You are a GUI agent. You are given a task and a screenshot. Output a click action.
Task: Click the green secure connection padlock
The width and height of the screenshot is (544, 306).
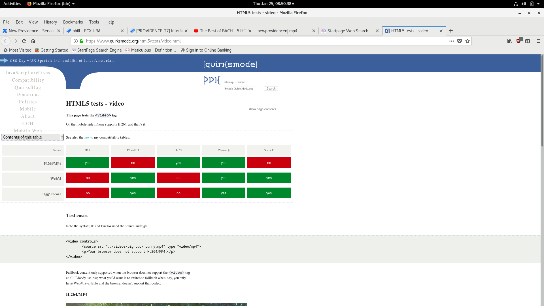[81, 41]
